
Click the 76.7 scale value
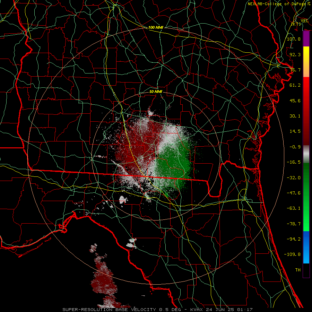(295, 70)
